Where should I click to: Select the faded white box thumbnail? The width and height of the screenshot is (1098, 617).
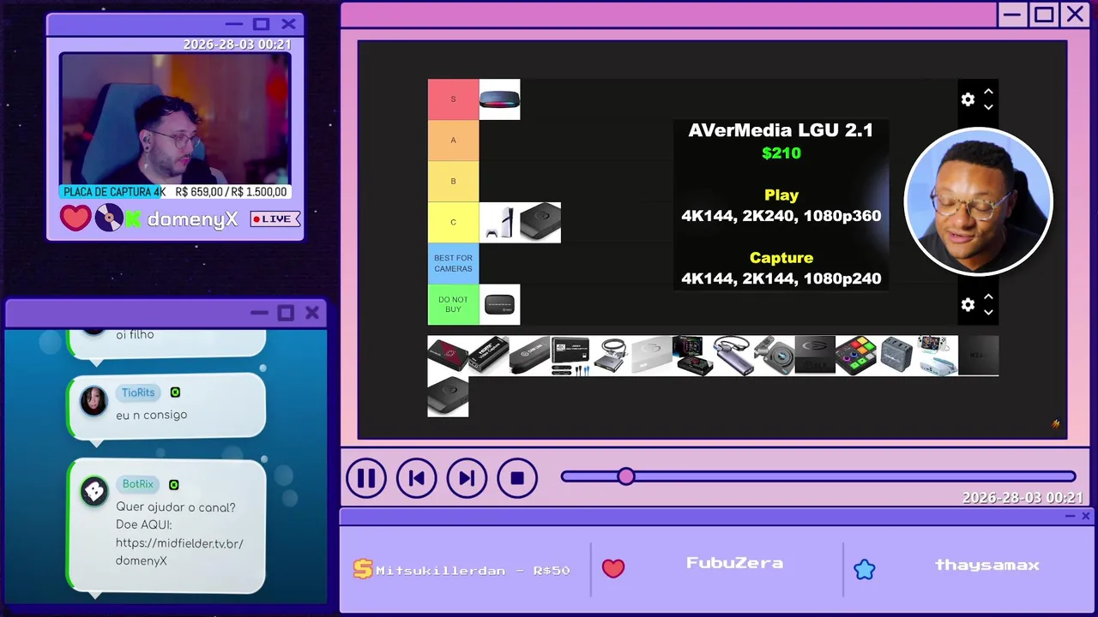(x=652, y=356)
